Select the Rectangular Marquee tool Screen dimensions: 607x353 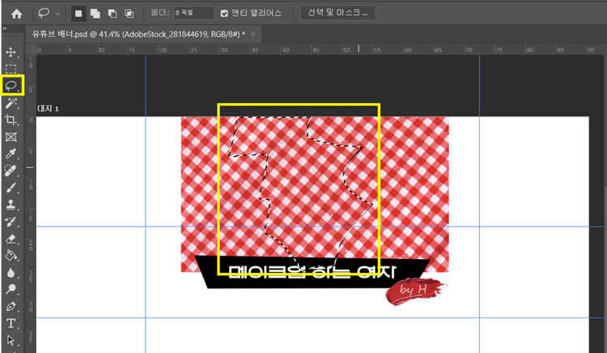click(11, 69)
